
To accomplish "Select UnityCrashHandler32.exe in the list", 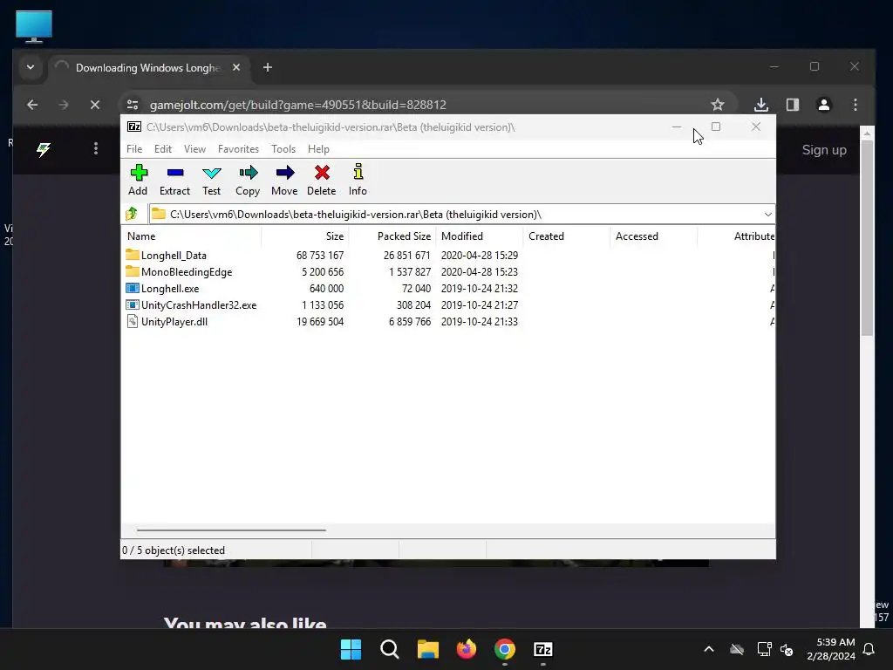I will coord(199,304).
